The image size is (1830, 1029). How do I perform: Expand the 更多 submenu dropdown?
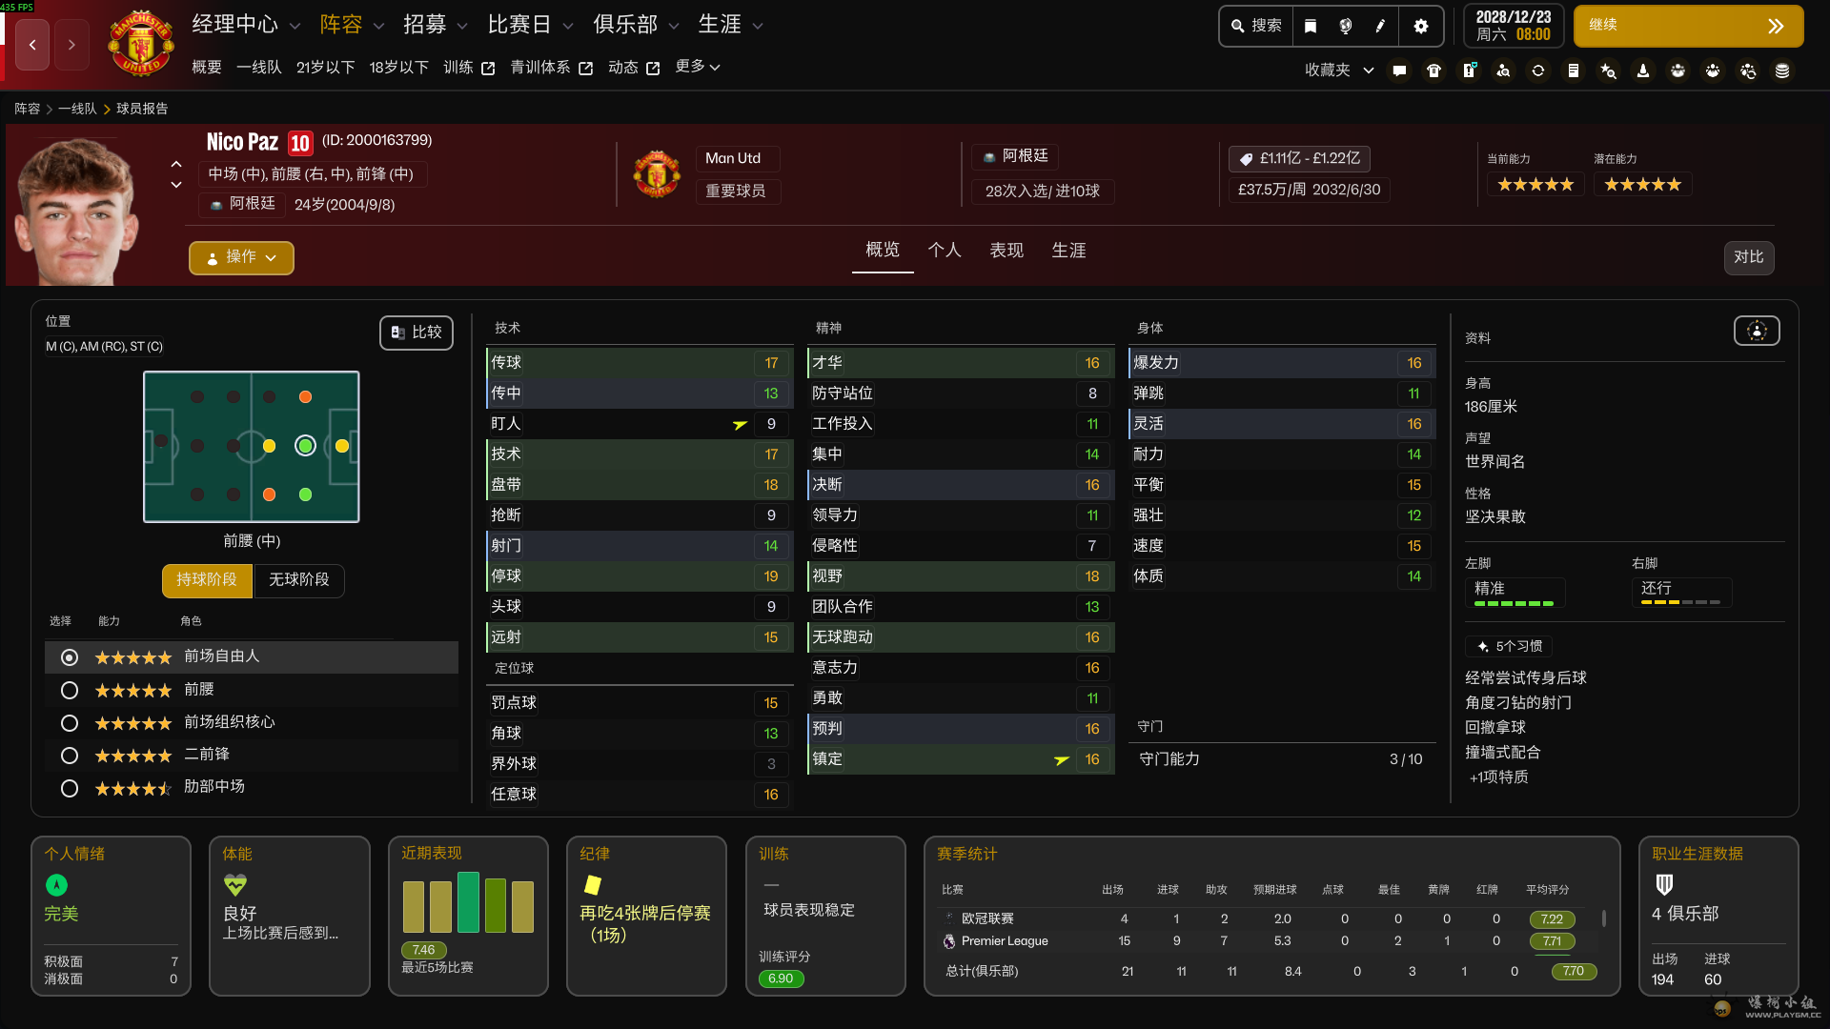point(697,67)
